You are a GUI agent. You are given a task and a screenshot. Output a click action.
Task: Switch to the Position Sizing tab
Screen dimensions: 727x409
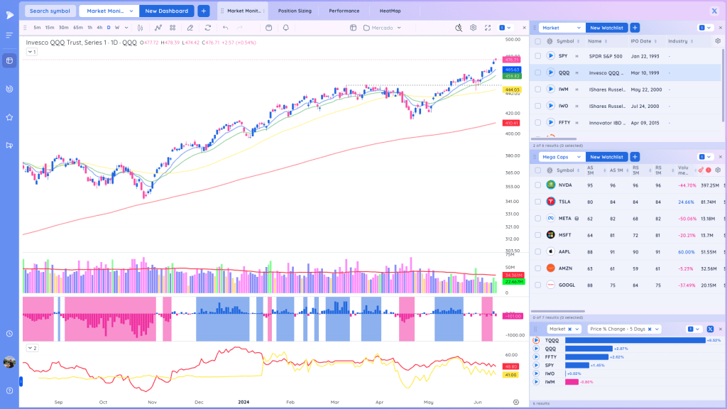(x=295, y=11)
